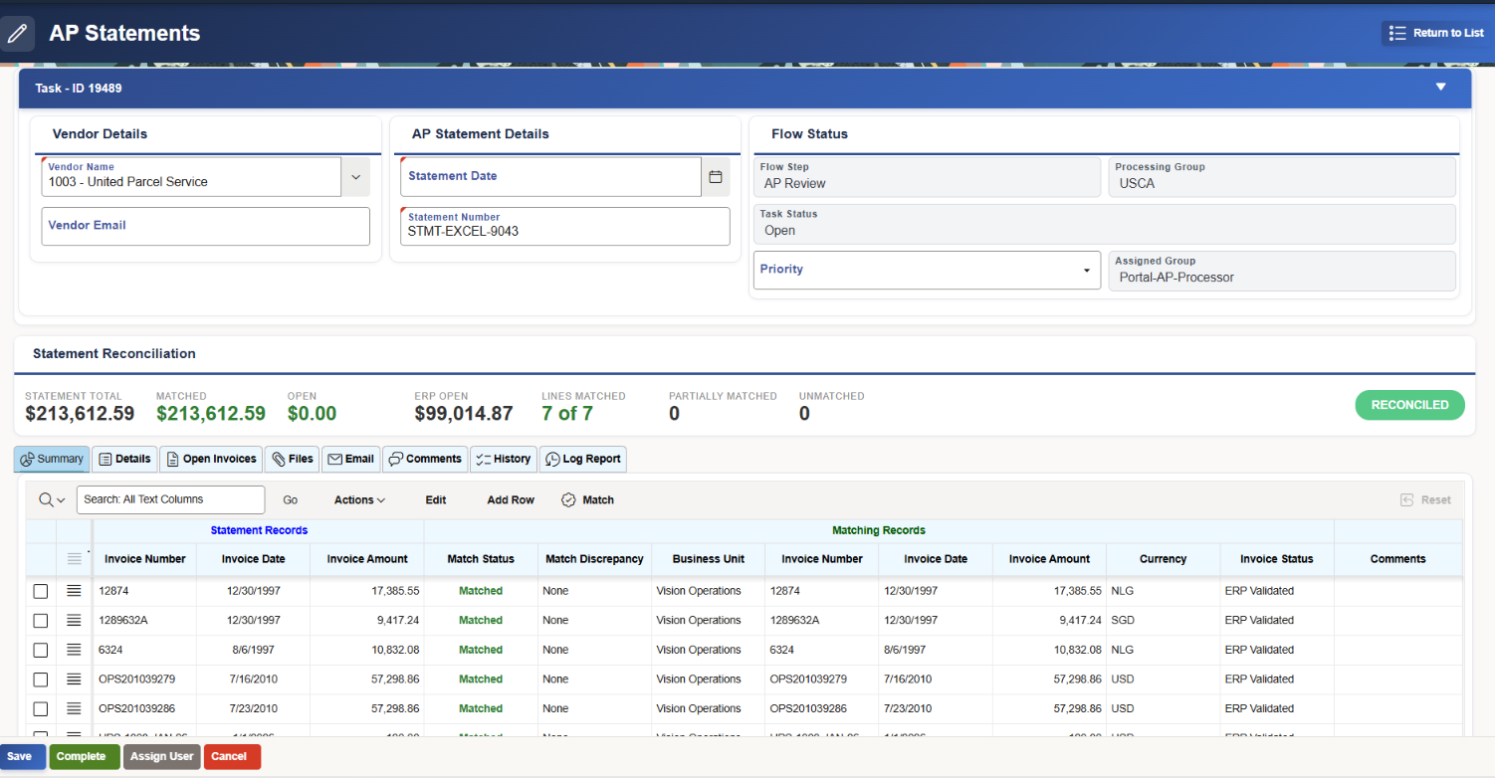Click the Add Row button
Screen dimensions: 1495x778
511,499
